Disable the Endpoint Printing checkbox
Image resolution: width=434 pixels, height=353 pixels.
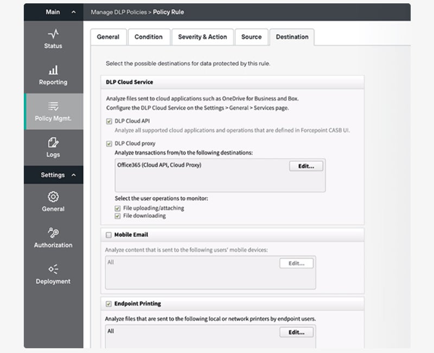(108, 304)
